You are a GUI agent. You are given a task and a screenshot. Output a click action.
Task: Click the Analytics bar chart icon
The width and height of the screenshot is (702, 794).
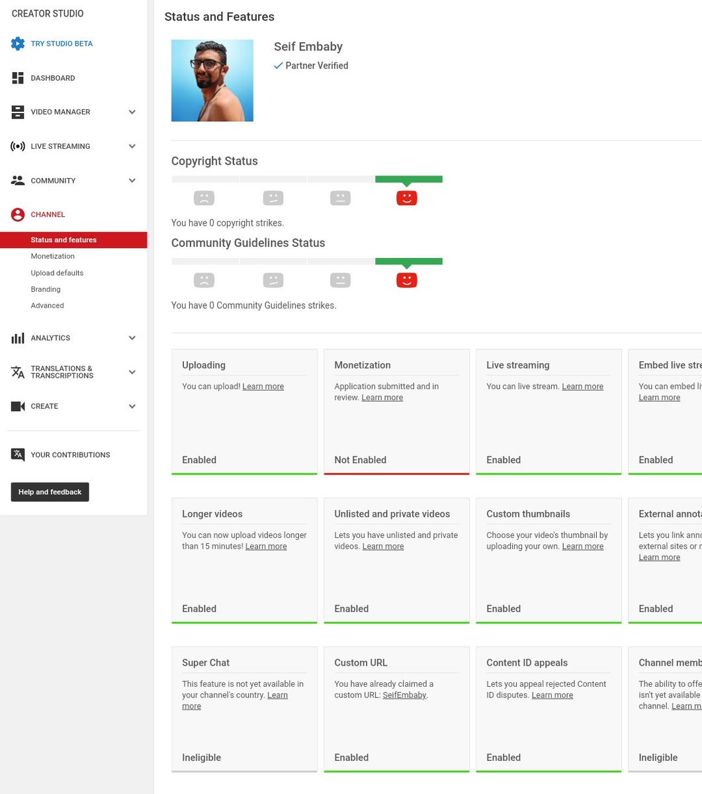click(x=18, y=338)
